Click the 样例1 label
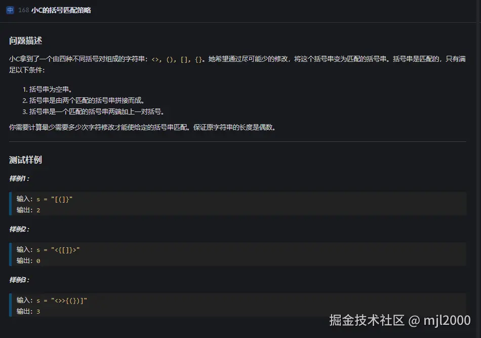 (x=19, y=178)
